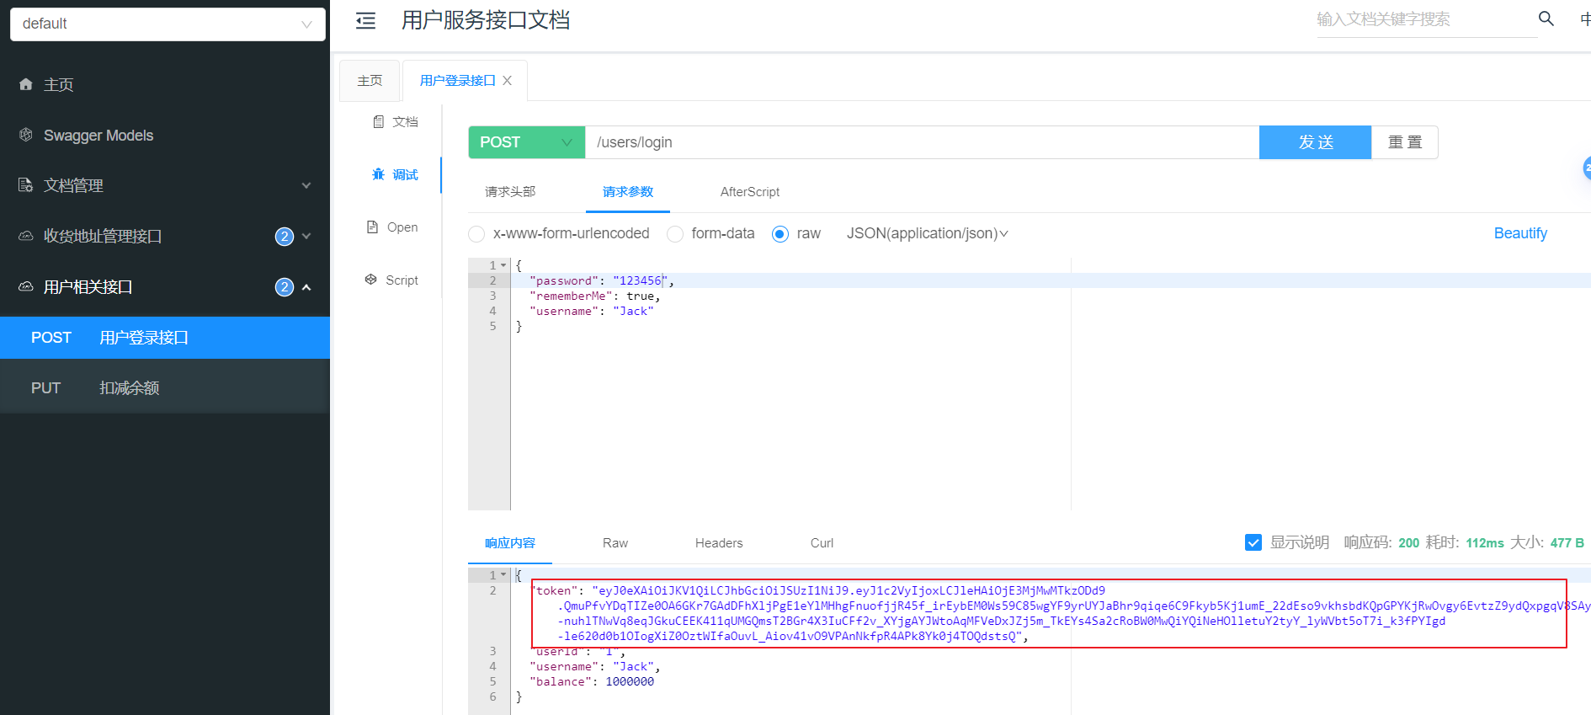Click the home icon beside 主页
Image resolution: width=1591 pixels, height=715 pixels.
click(x=26, y=84)
